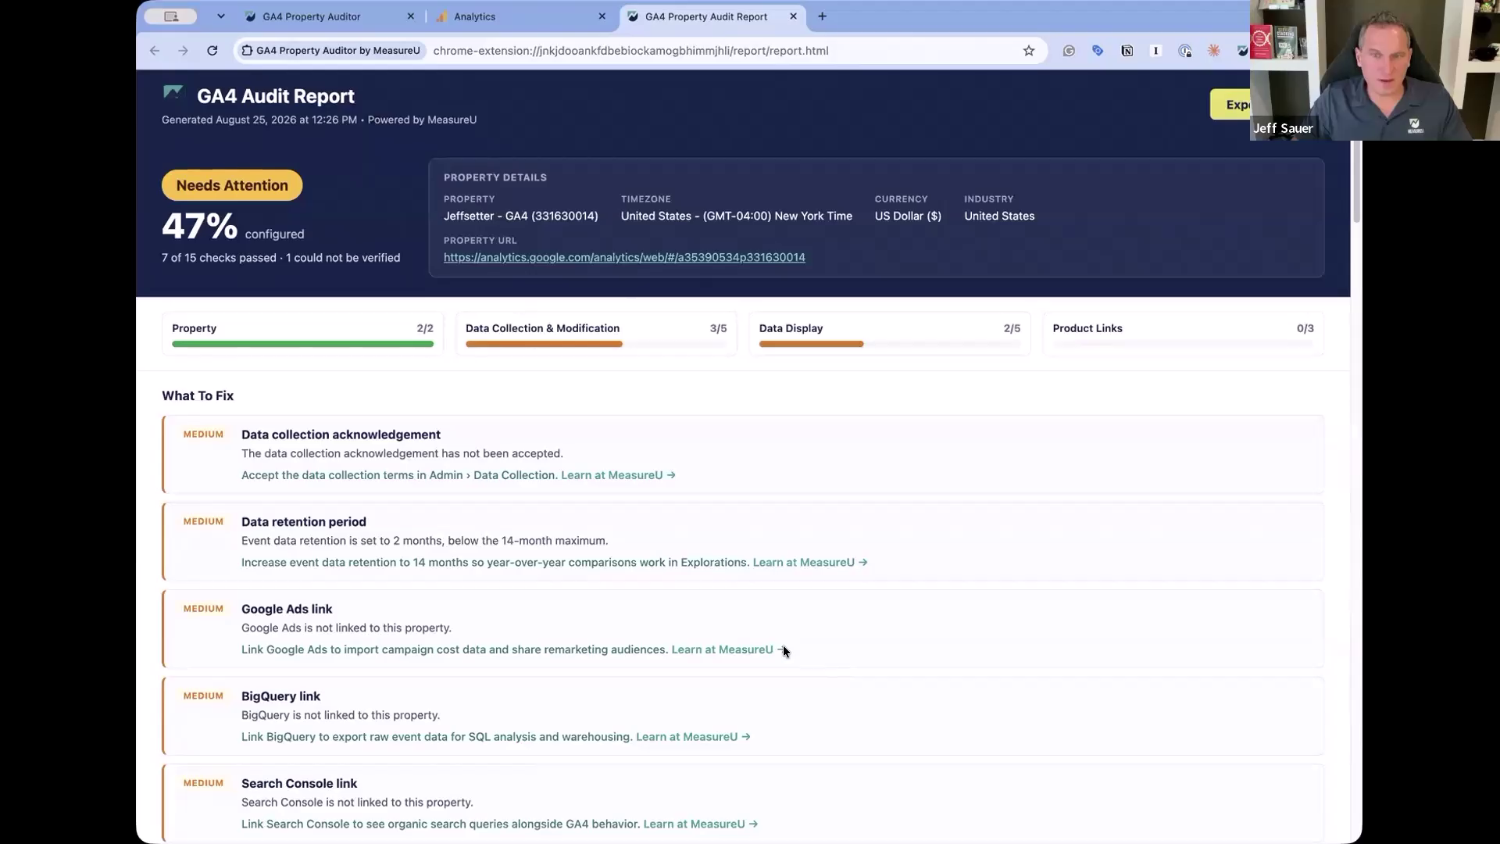Open Learn at MeasureU for BigQuery link
The width and height of the screenshot is (1500, 844).
click(x=693, y=737)
